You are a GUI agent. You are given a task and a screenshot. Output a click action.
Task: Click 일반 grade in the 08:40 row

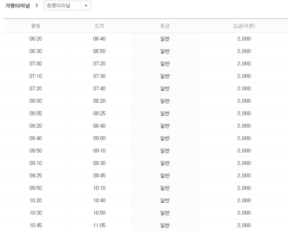tap(165, 138)
